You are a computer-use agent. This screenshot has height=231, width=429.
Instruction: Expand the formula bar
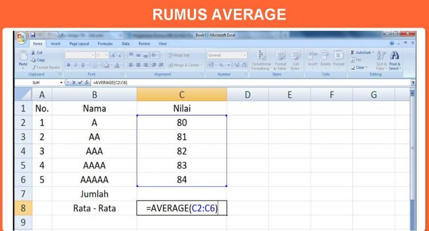coord(413,82)
